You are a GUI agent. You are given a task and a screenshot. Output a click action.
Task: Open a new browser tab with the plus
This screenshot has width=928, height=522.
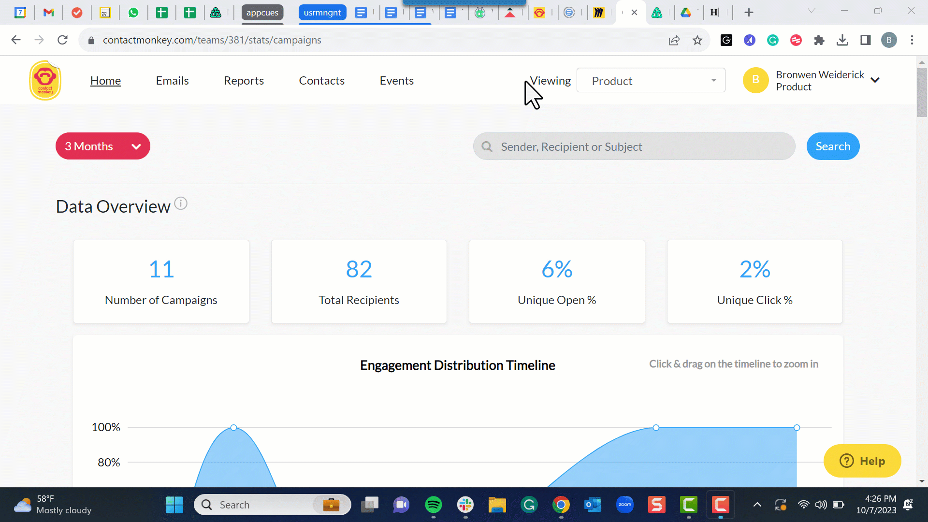pos(749,13)
